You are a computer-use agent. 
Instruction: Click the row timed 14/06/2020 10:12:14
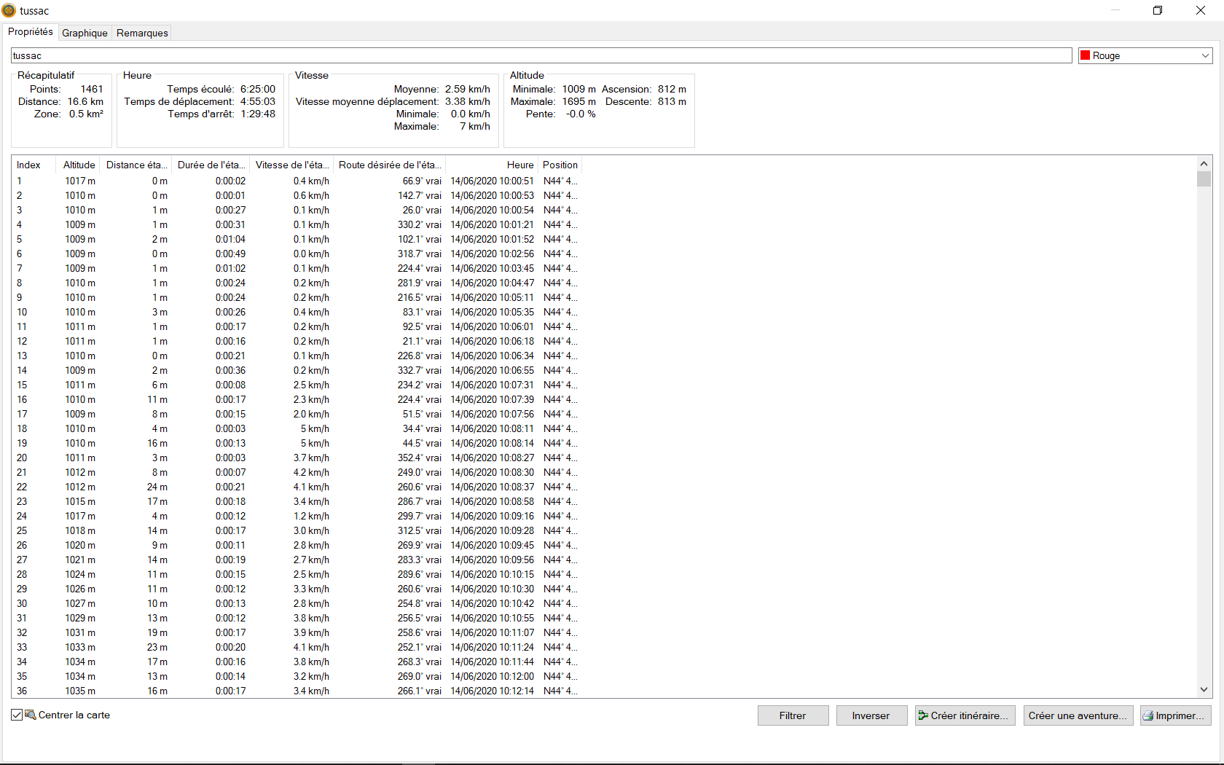[x=297, y=691]
